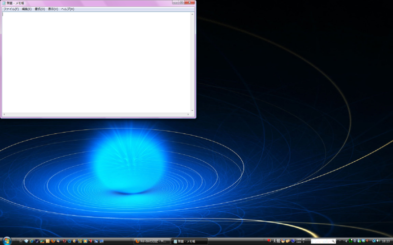393x245 pixels.
Task: Switch to the Firefox ike-dai taskbar button
Action: pyautogui.click(x=152, y=241)
